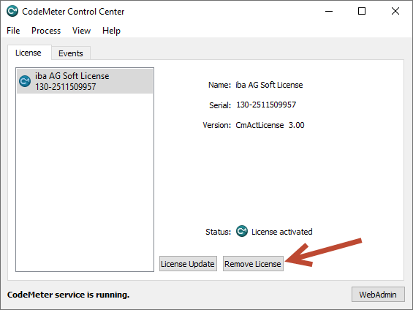Click the License activated status text

tap(282, 232)
